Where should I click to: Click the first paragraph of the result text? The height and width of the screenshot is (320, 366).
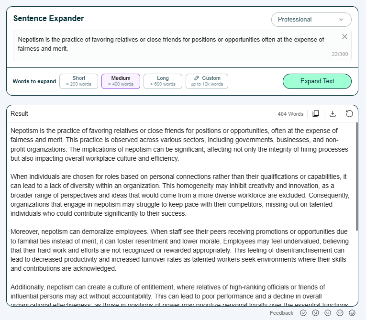(x=177, y=144)
